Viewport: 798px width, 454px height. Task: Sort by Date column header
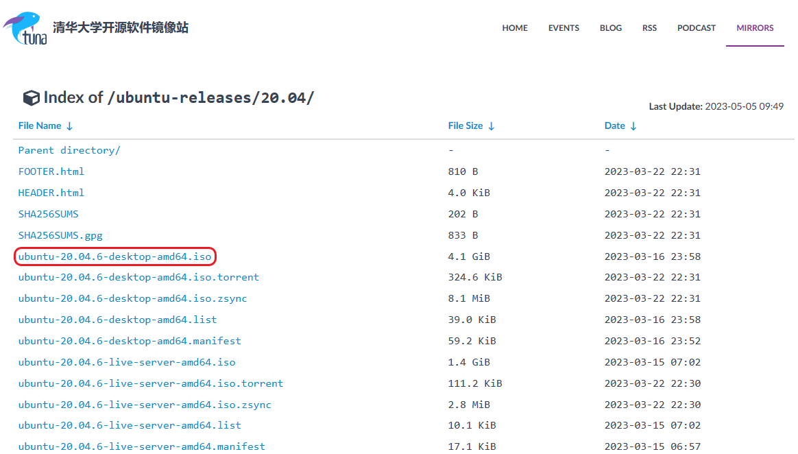(x=614, y=126)
